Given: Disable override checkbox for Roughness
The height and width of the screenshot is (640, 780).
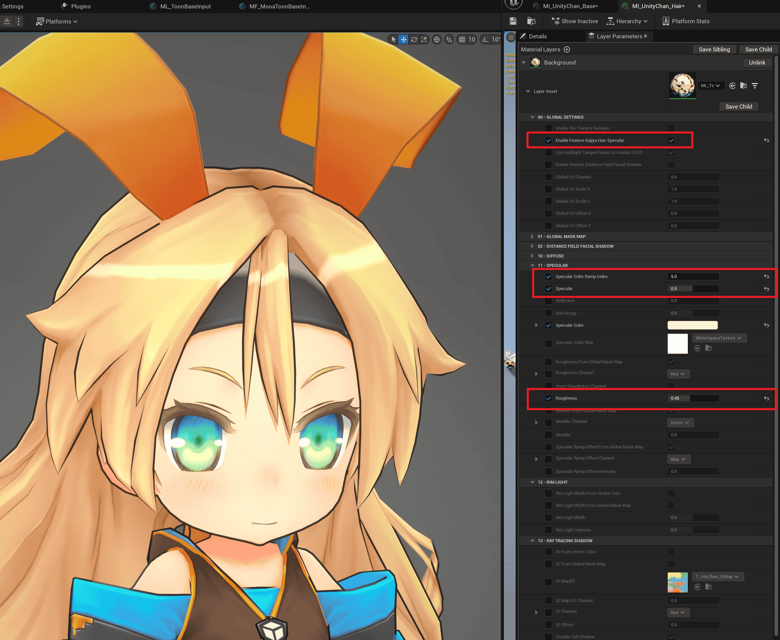Looking at the screenshot, I should coord(548,398).
